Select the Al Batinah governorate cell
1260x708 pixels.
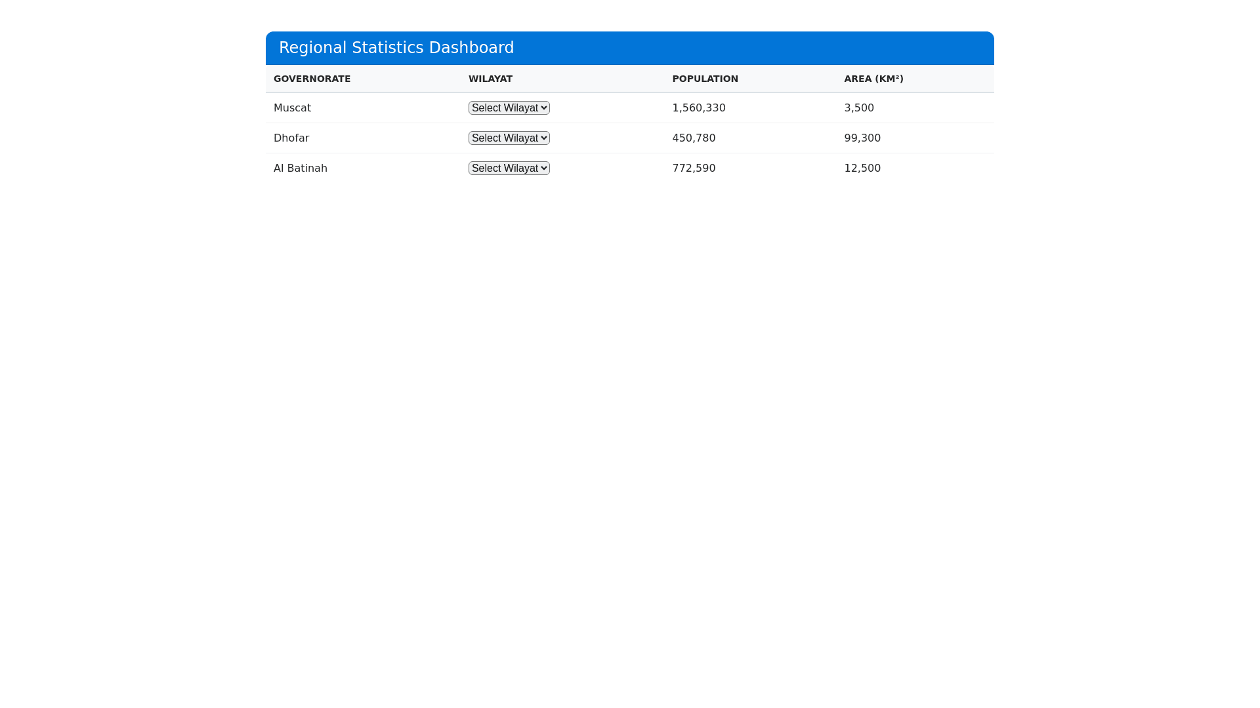301,168
